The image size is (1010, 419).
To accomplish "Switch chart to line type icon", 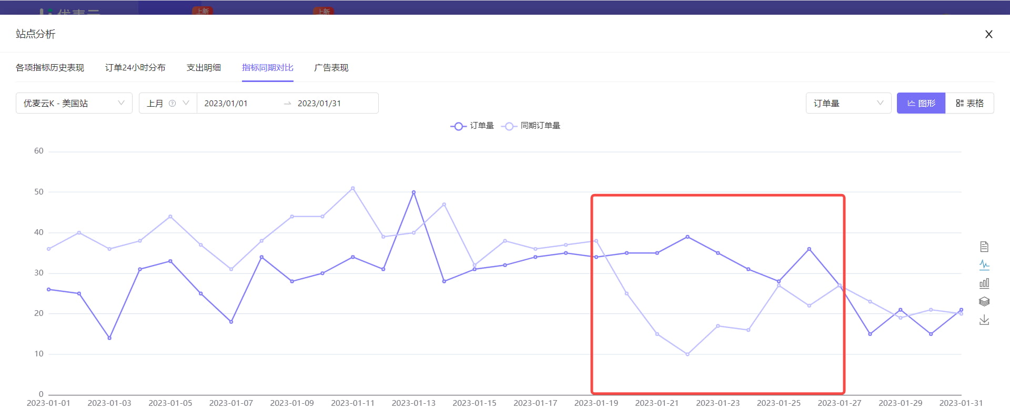I will coord(984,265).
